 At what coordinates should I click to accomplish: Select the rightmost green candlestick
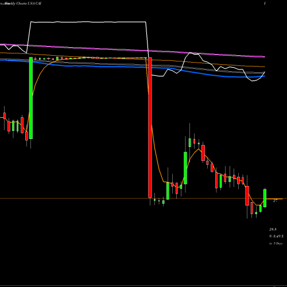[265, 198]
